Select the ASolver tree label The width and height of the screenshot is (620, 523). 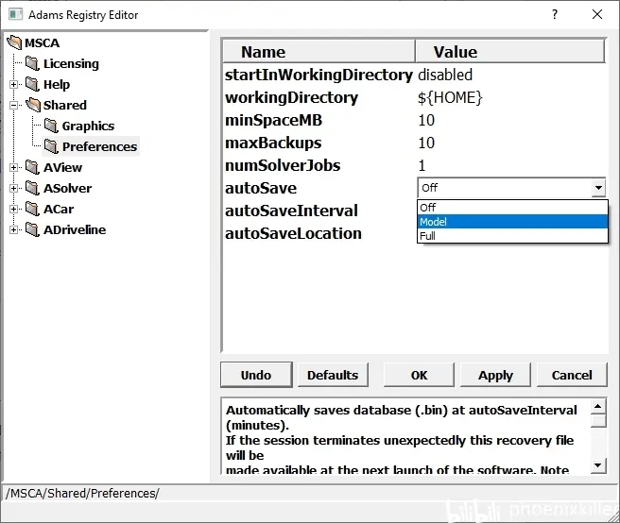[x=68, y=189]
